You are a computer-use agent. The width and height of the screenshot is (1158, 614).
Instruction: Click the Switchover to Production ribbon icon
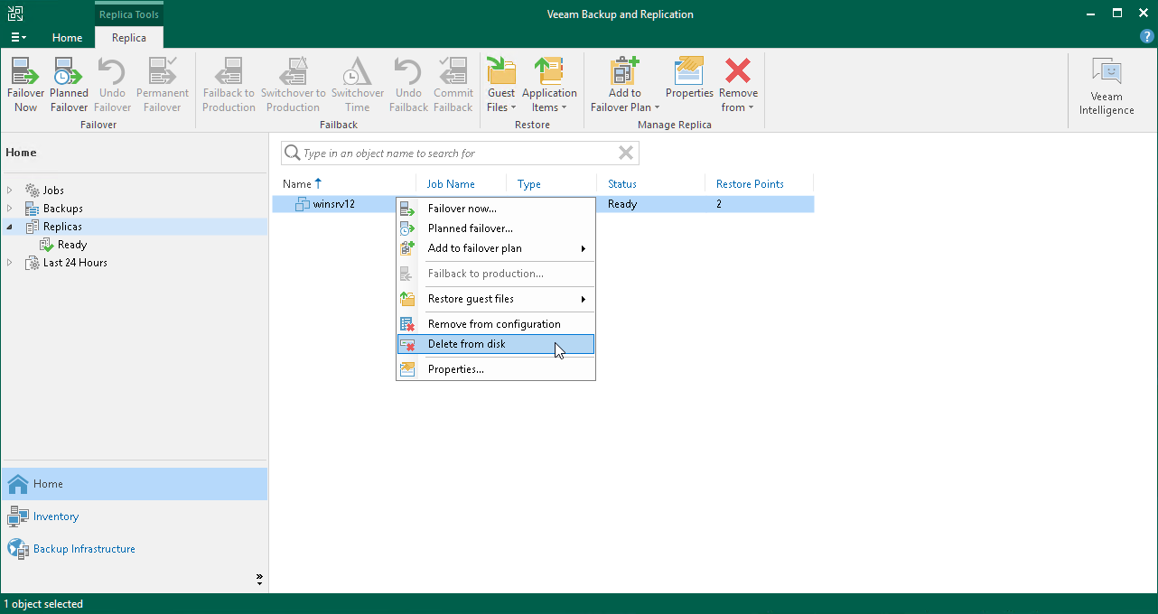293,85
